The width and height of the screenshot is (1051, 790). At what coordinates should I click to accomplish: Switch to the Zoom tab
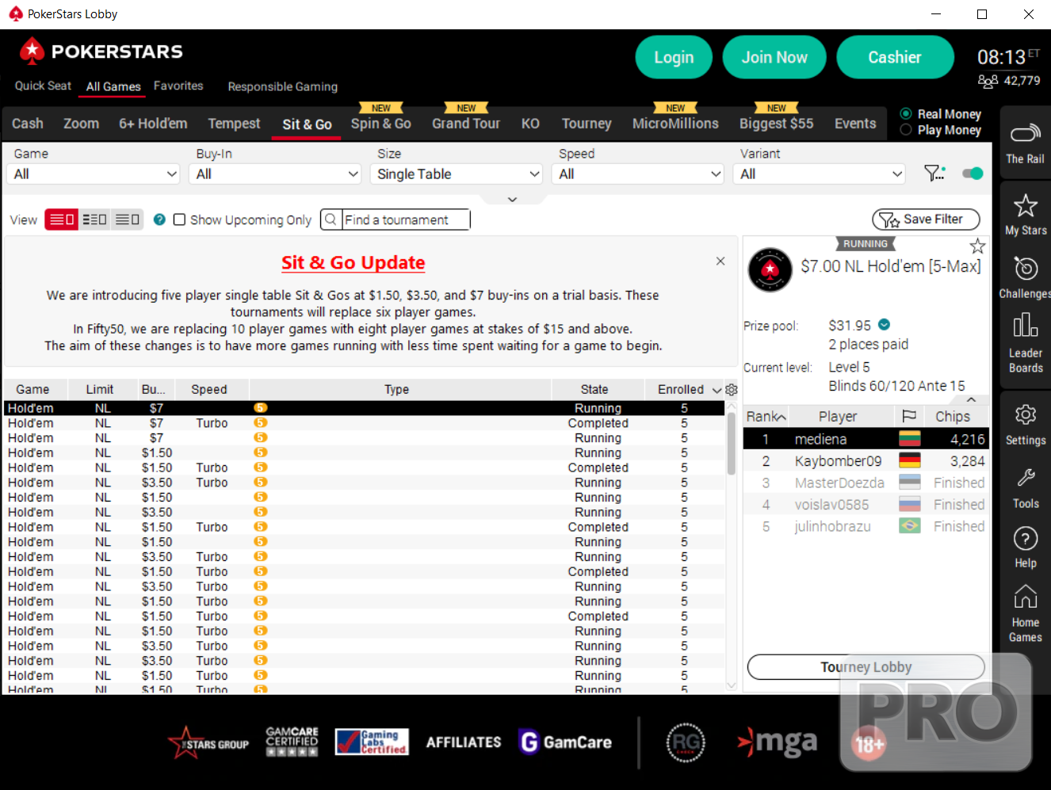tap(82, 124)
